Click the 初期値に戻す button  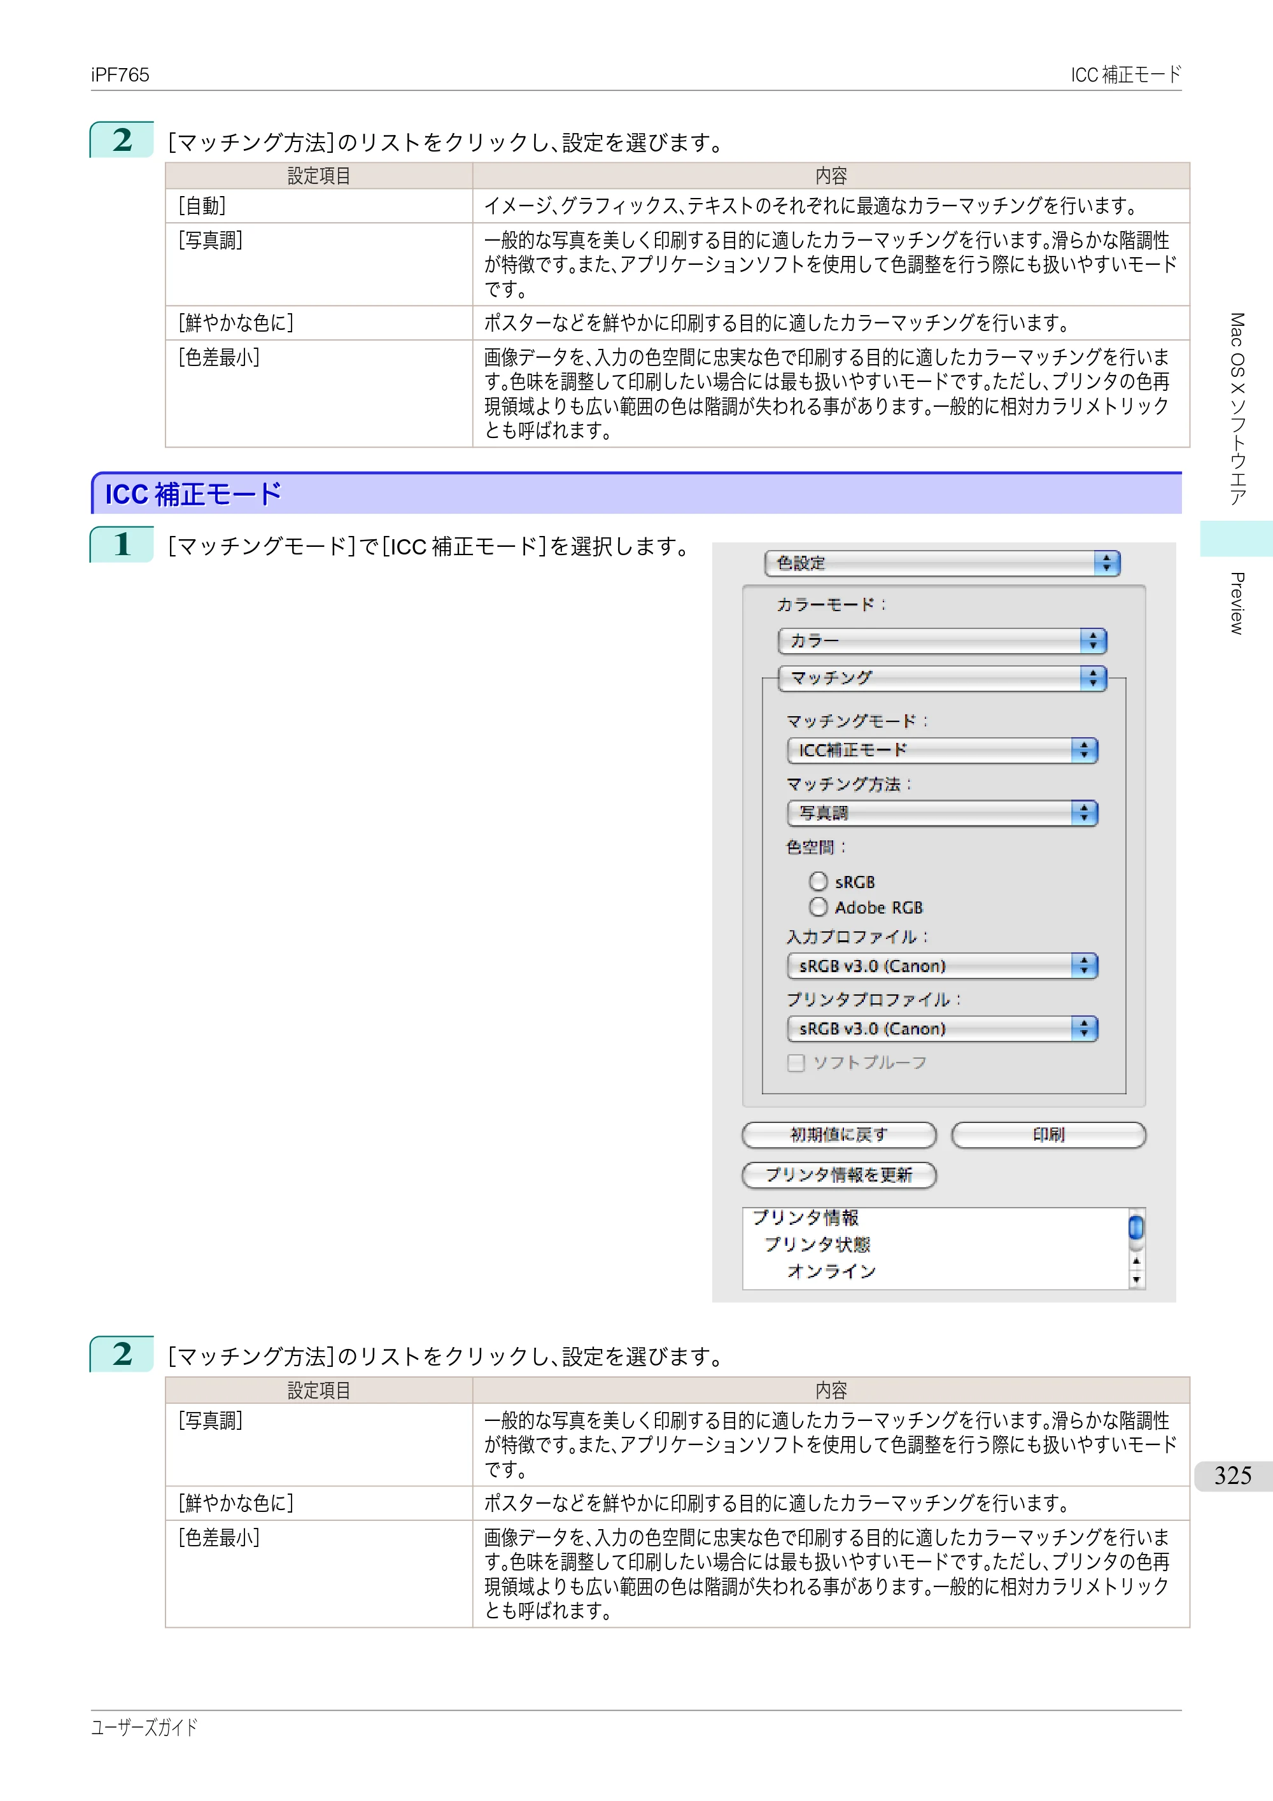(838, 1135)
